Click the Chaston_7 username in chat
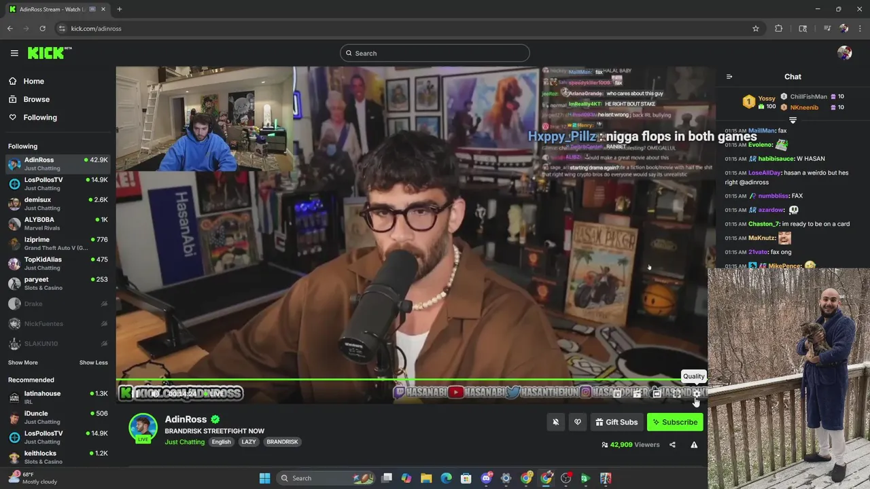Viewport: 870px width, 489px height. pos(764,224)
